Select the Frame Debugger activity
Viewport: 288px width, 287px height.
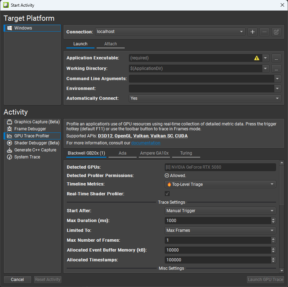[30, 129]
